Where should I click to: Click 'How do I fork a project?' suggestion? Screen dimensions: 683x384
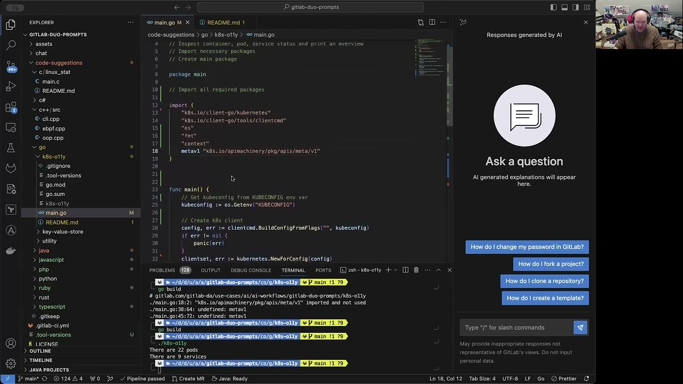coord(551,264)
